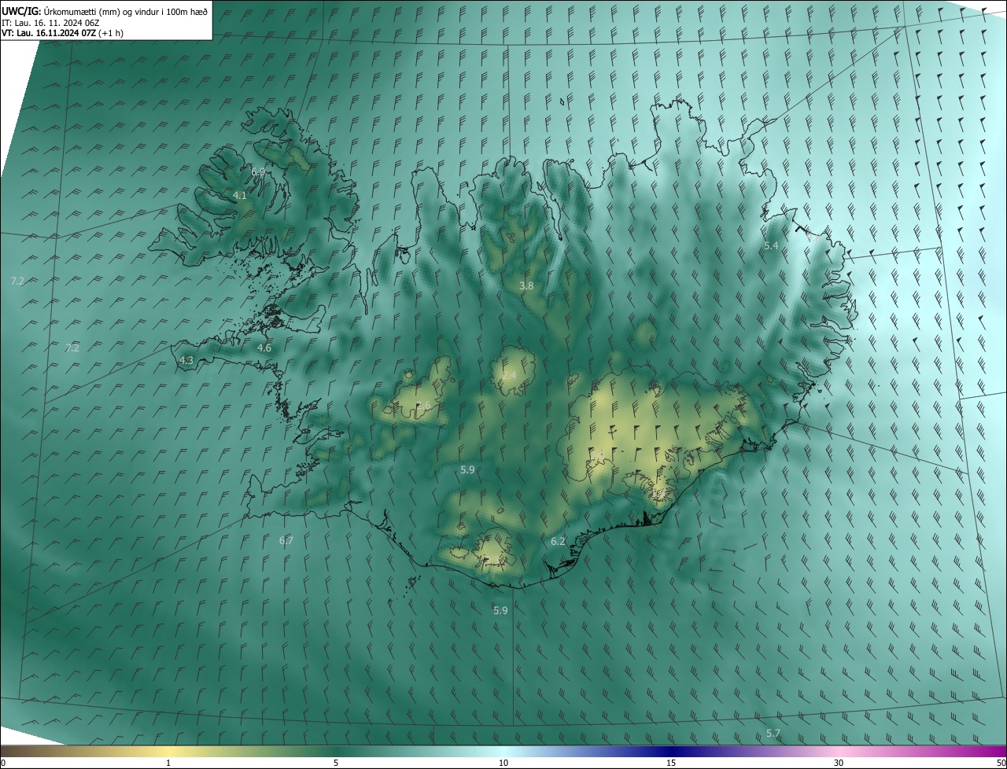Click the 50 tick on the colour scale
The width and height of the screenshot is (1007, 769).
pos(1001,763)
